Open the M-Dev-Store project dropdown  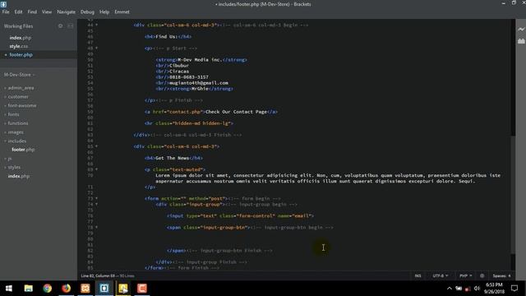[19, 75]
